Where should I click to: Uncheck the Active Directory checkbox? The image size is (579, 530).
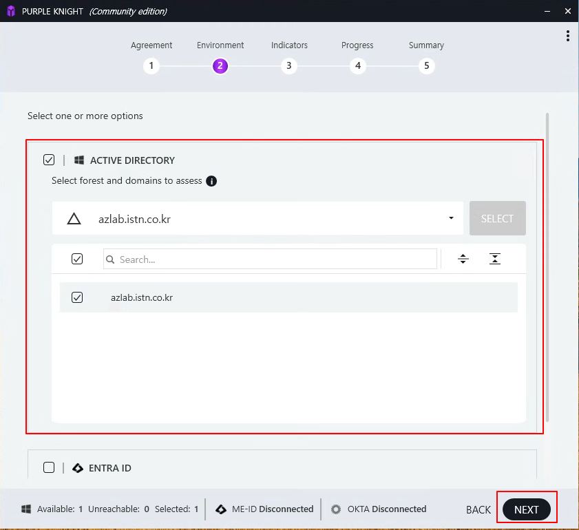click(x=49, y=160)
